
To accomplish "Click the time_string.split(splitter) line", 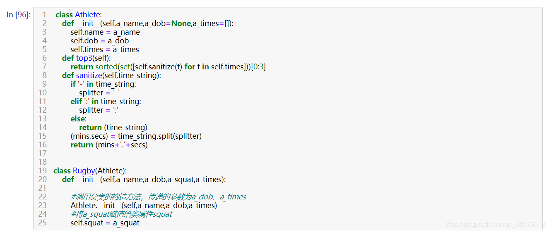I will click(x=136, y=136).
